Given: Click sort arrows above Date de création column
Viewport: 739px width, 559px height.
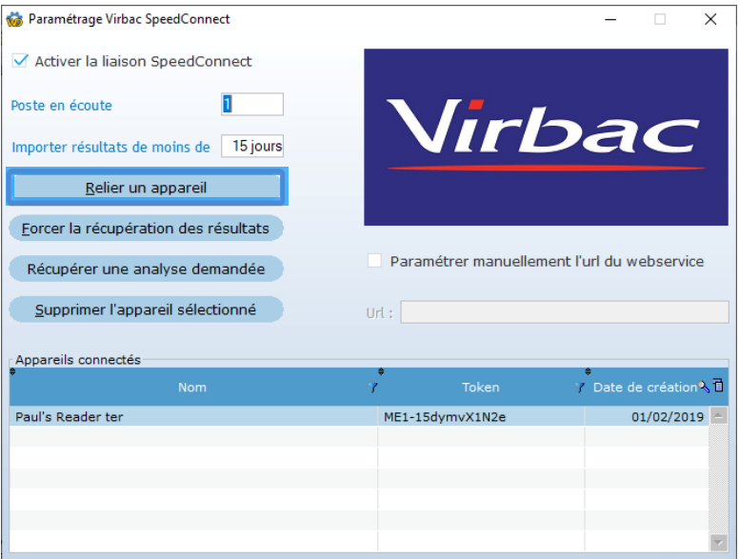Looking at the screenshot, I should click(x=588, y=371).
